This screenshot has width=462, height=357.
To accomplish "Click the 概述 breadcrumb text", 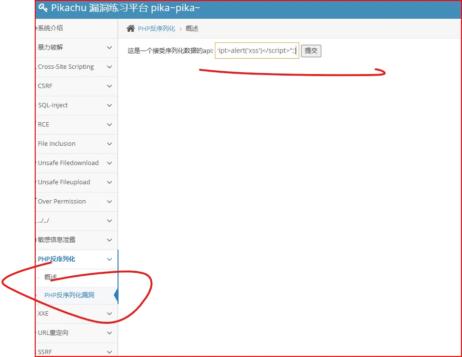I will (192, 28).
